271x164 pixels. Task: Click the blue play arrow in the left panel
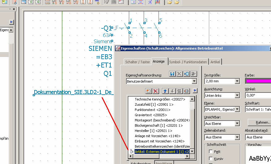(11, 22)
